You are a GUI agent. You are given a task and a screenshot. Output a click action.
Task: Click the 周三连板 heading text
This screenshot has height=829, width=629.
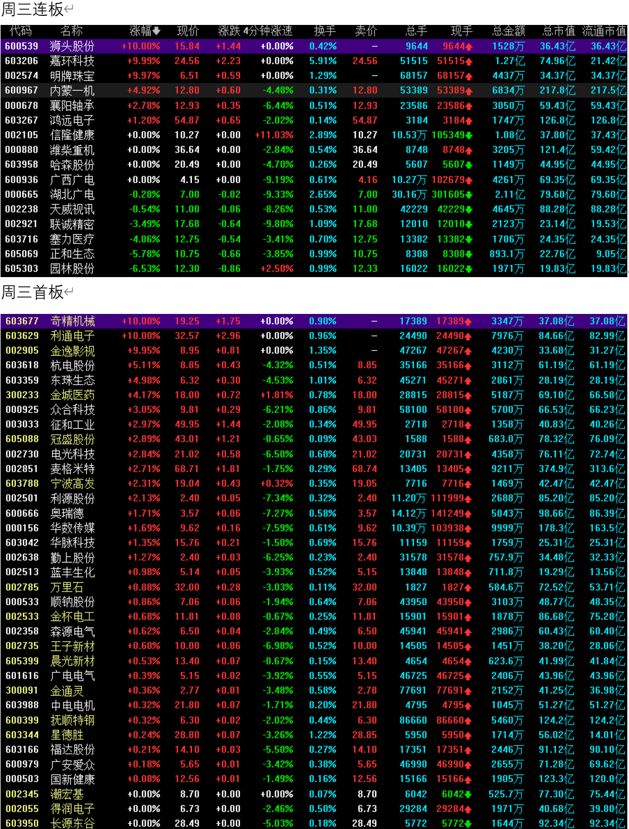coord(32,9)
